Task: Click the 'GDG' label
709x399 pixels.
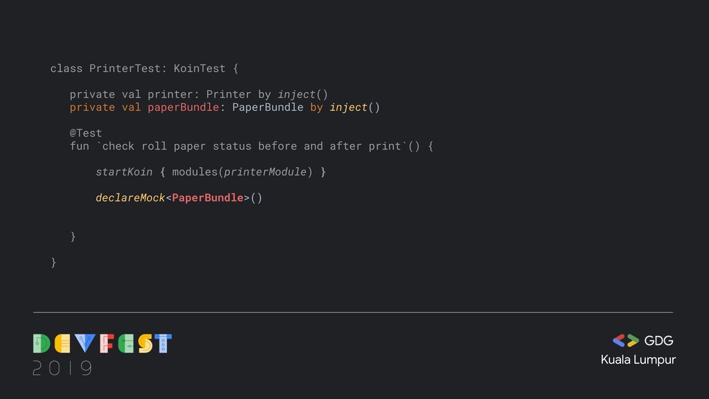Action: tap(658, 341)
